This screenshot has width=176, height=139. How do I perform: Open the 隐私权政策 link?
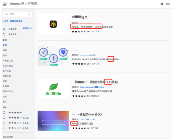tap(8, 137)
